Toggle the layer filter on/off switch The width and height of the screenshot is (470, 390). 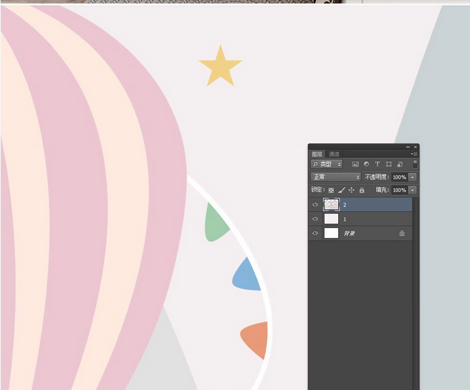point(414,164)
